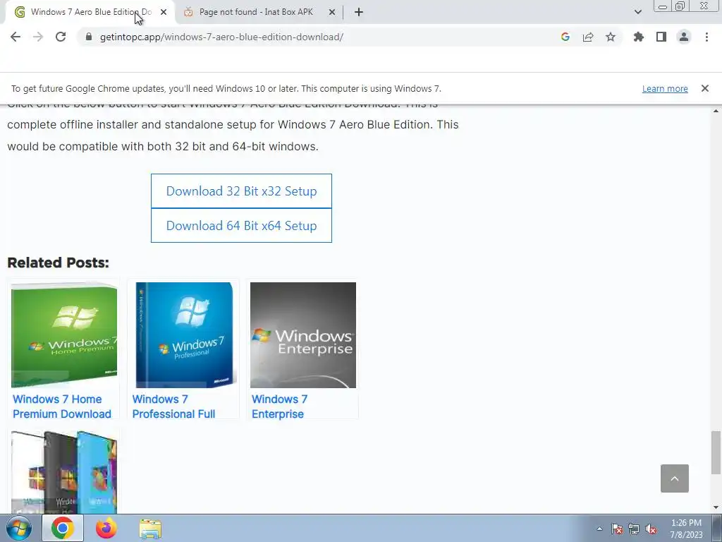Screen dimensions: 722x542
Task: Open Windows Enterprise thumbnail image
Action: coord(303,335)
